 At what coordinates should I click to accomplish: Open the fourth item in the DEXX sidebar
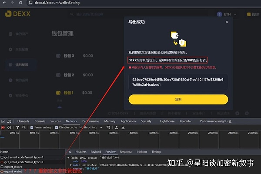coord(18,80)
